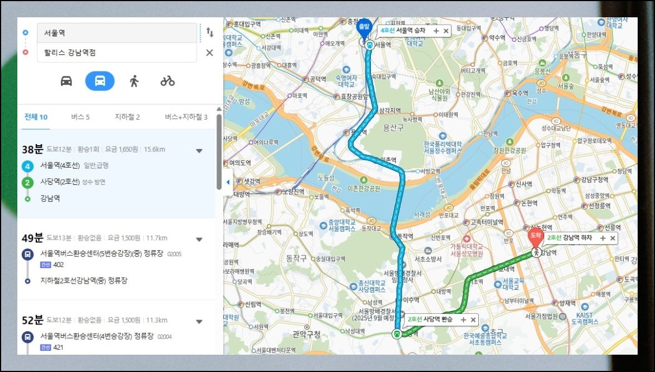
Task: Click the 중앙대학교 서울캠퍼스 icon on map
Action: click(323, 226)
